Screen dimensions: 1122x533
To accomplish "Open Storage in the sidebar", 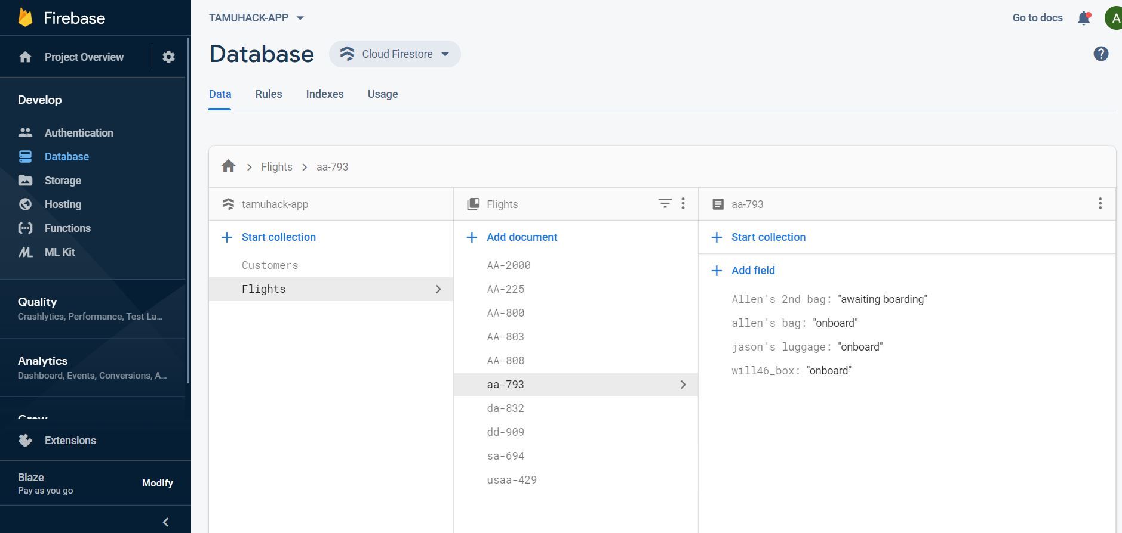I will (x=63, y=180).
